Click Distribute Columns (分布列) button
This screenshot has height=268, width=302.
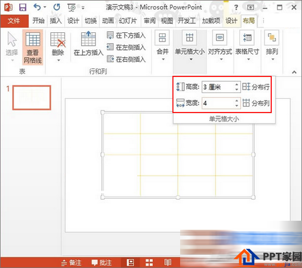pos(256,103)
